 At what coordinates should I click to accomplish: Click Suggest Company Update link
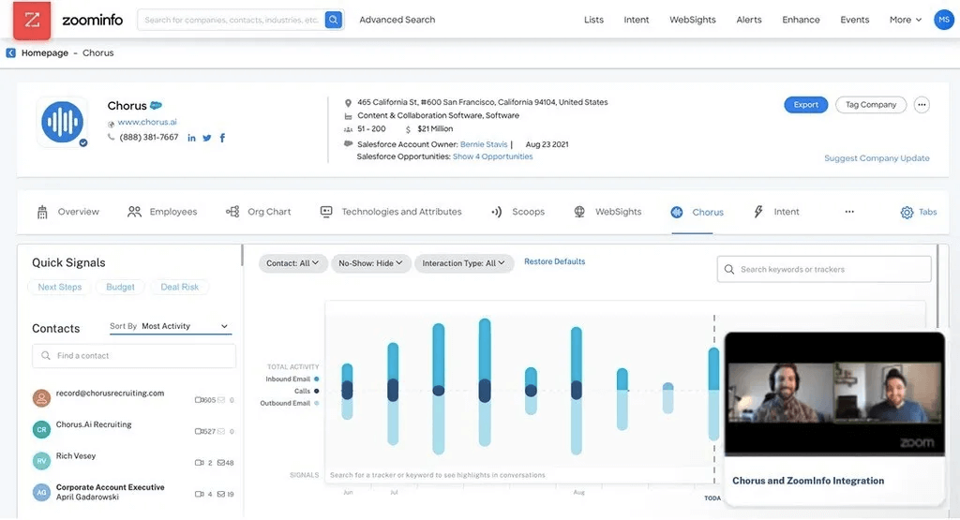coord(877,157)
